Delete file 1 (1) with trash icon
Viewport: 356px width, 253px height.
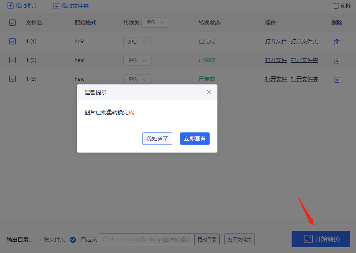[x=337, y=42]
